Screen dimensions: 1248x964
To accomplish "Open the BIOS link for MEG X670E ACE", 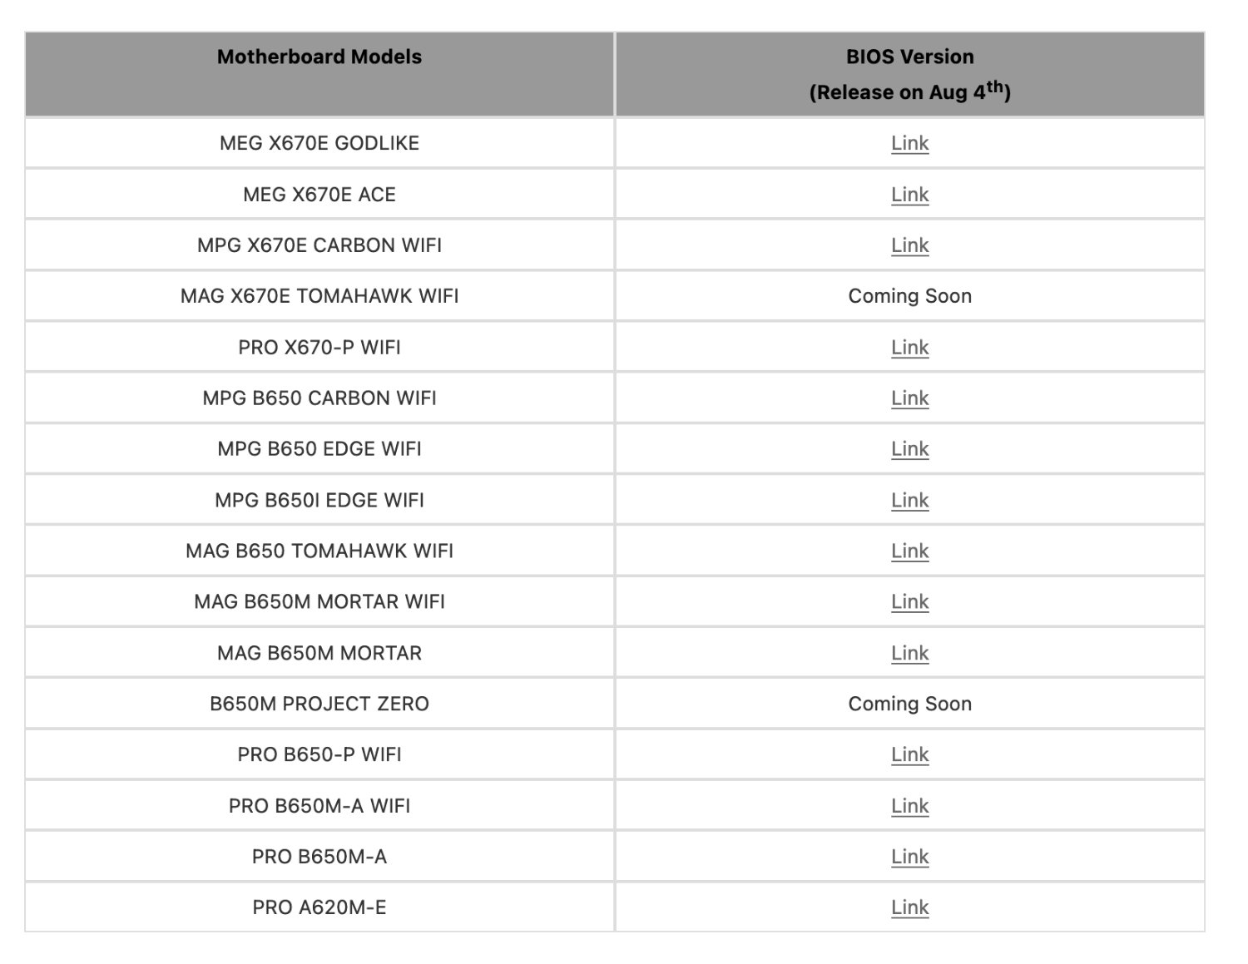I will point(909,195).
